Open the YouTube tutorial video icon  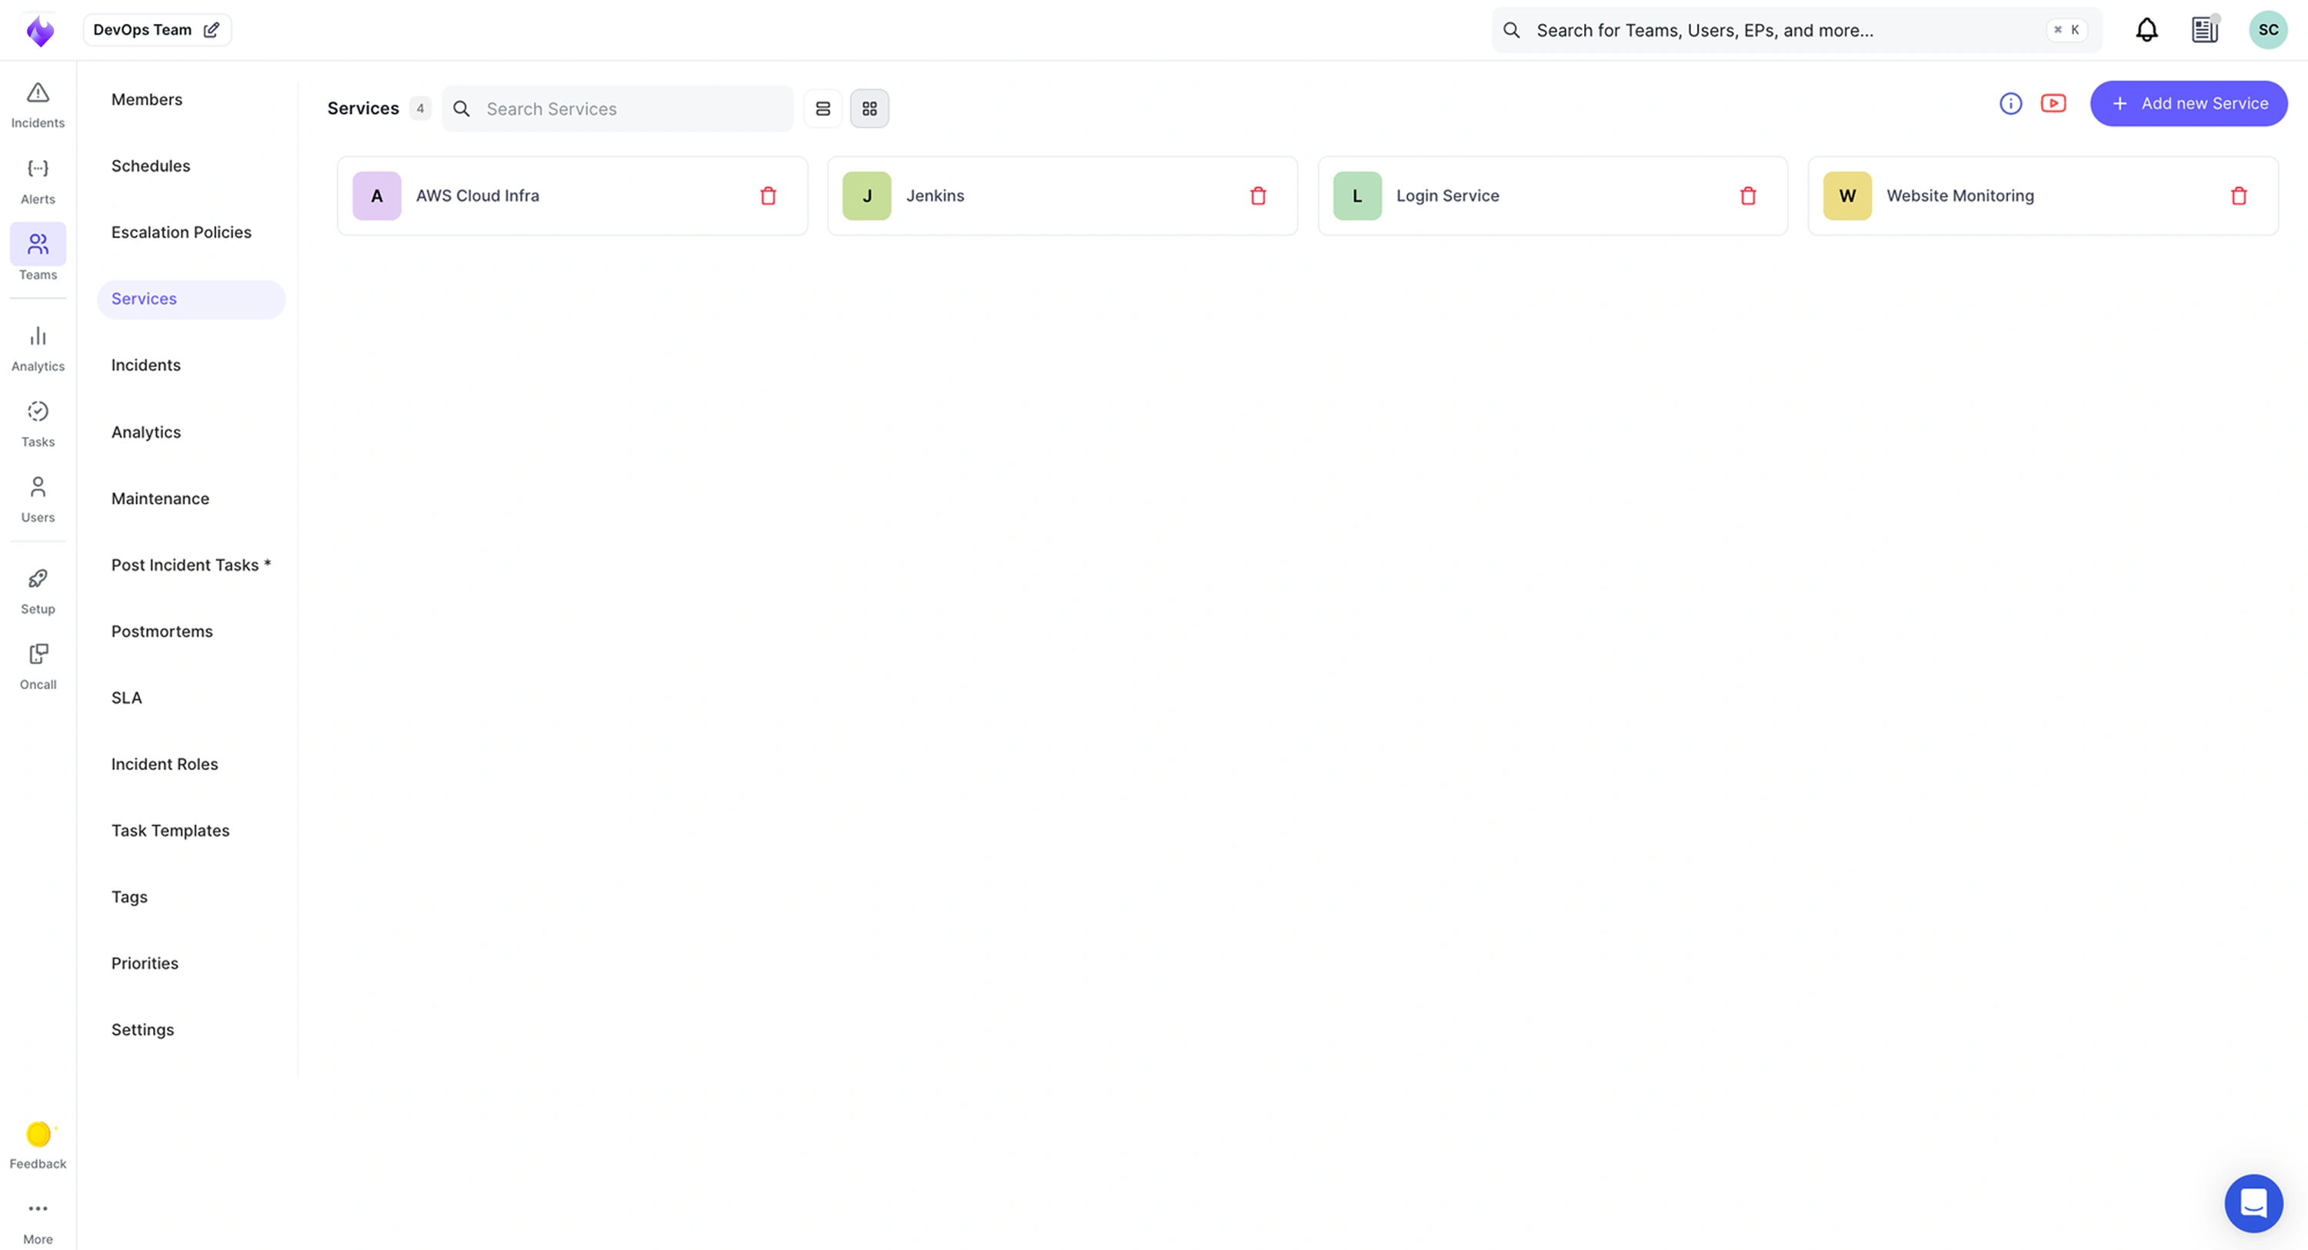click(2053, 104)
